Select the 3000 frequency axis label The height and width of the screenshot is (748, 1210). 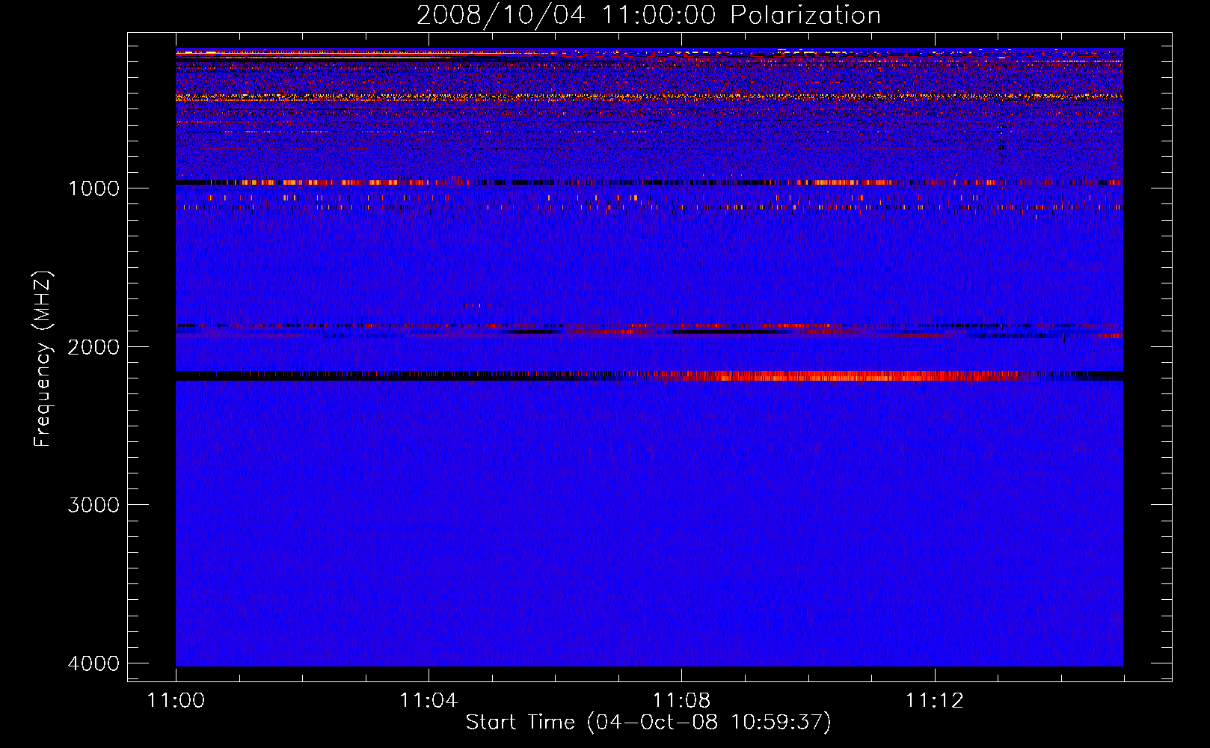click(x=93, y=505)
